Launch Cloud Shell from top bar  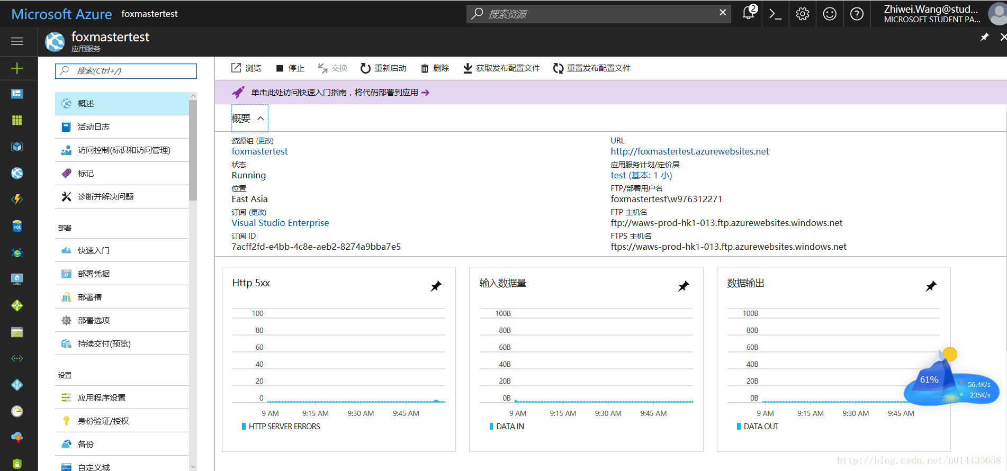[775, 14]
